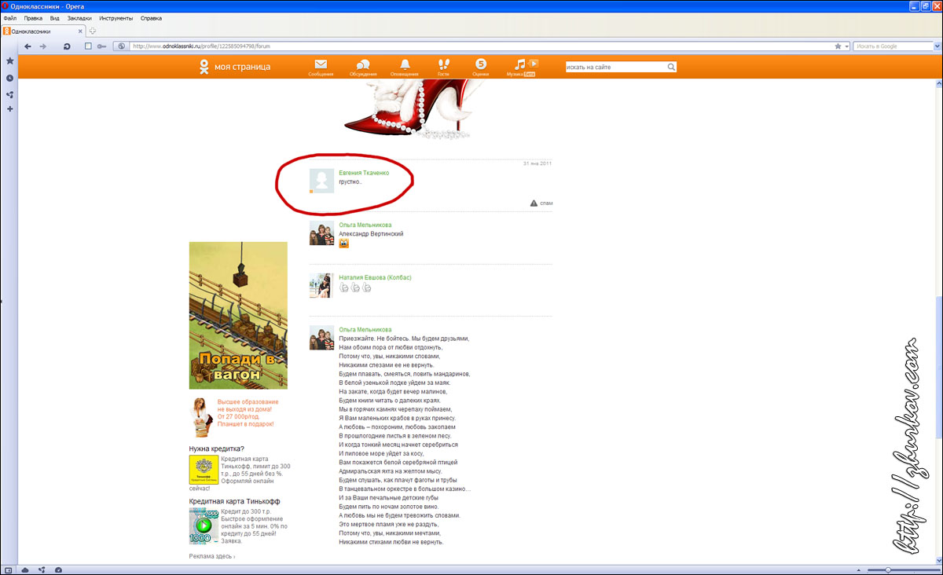Viewport: 943px width, 575px height.
Task: Expand the address bar bookmark star dropdown
Action: 846,46
